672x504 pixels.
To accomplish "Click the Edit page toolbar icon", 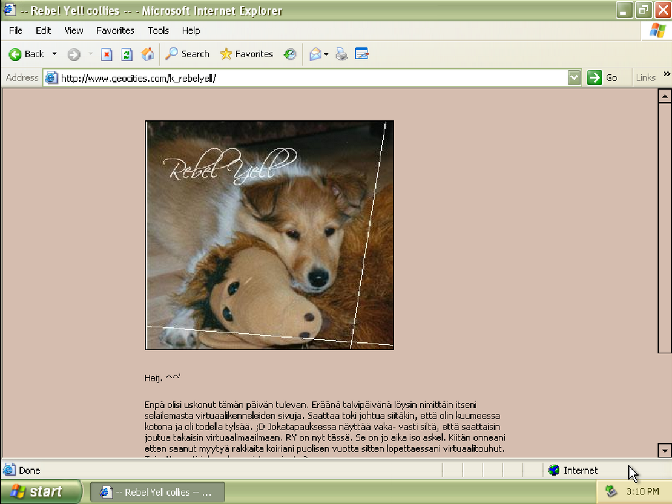I will 362,54.
